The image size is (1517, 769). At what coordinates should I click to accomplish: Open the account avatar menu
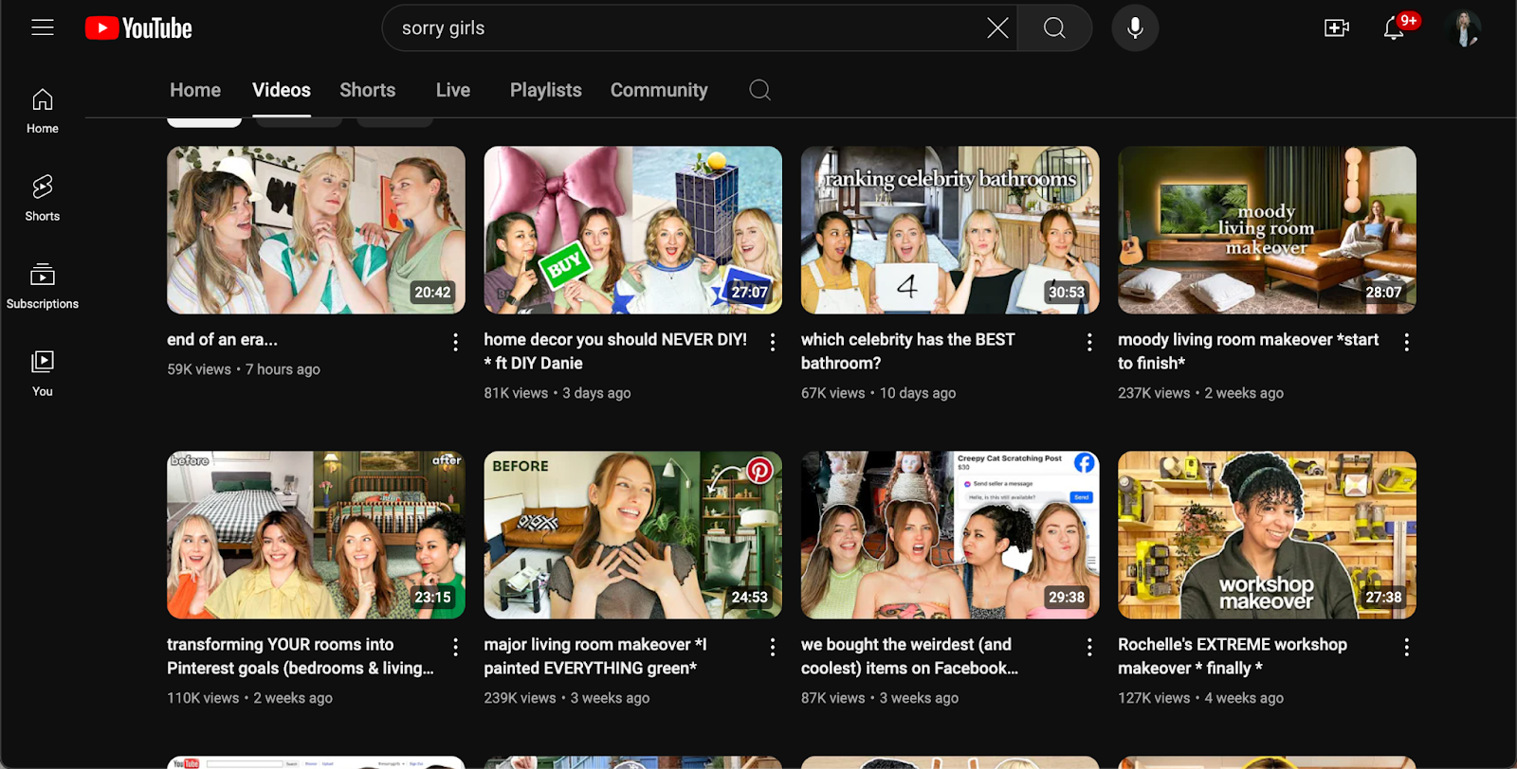pos(1465,28)
